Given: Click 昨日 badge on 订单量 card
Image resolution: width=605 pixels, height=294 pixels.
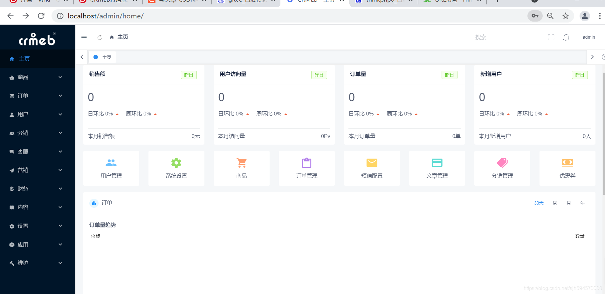Looking at the screenshot, I should click(450, 75).
